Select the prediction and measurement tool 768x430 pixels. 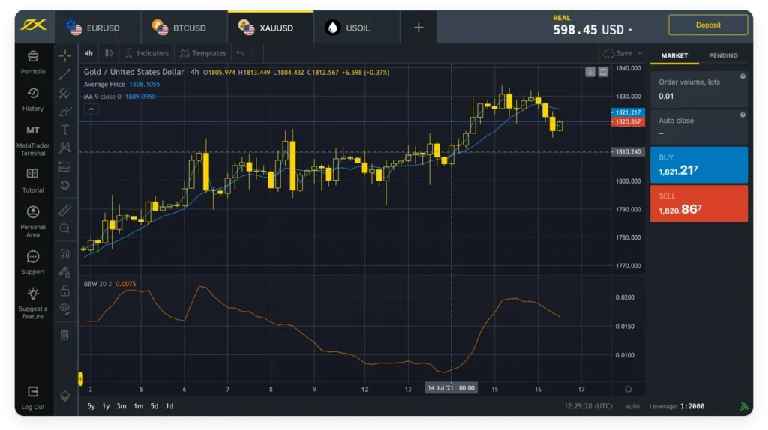[64, 167]
